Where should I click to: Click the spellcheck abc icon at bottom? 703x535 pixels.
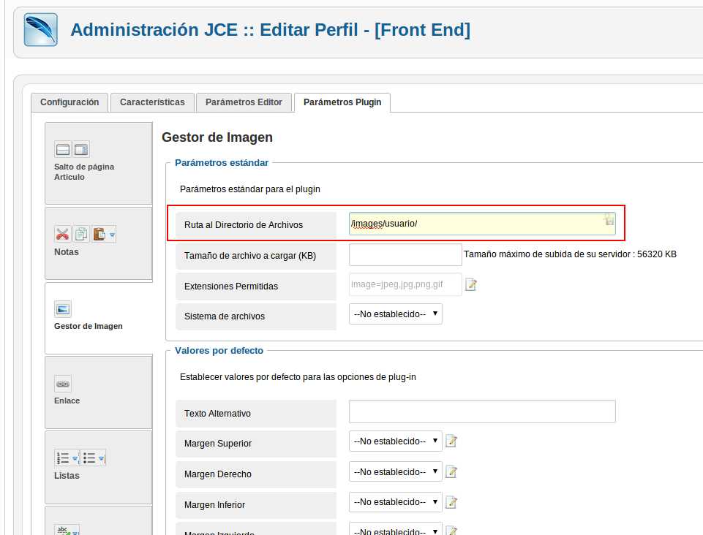click(x=63, y=530)
